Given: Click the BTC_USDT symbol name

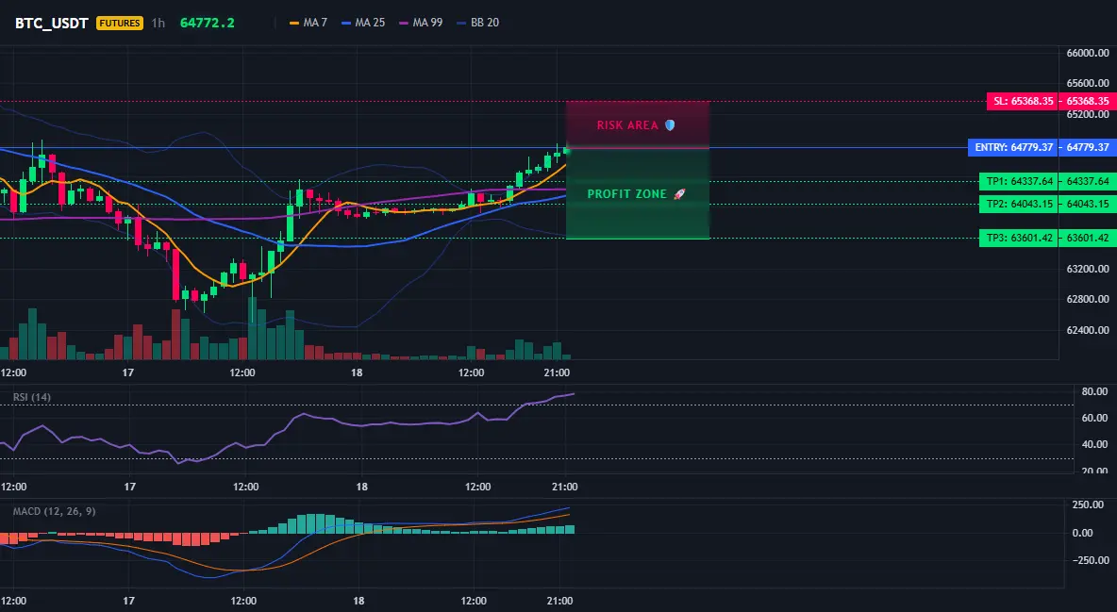Looking at the screenshot, I should (51, 23).
